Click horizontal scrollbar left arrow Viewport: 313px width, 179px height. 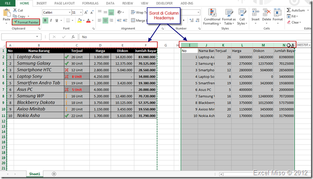(221, 174)
